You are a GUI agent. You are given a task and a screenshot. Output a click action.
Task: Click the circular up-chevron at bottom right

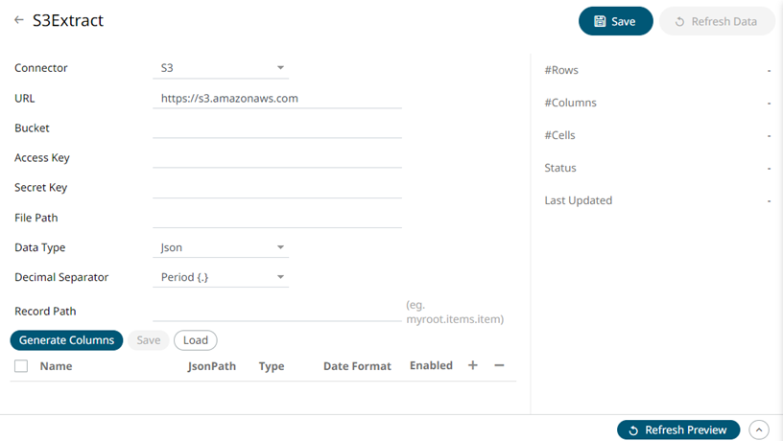point(758,430)
